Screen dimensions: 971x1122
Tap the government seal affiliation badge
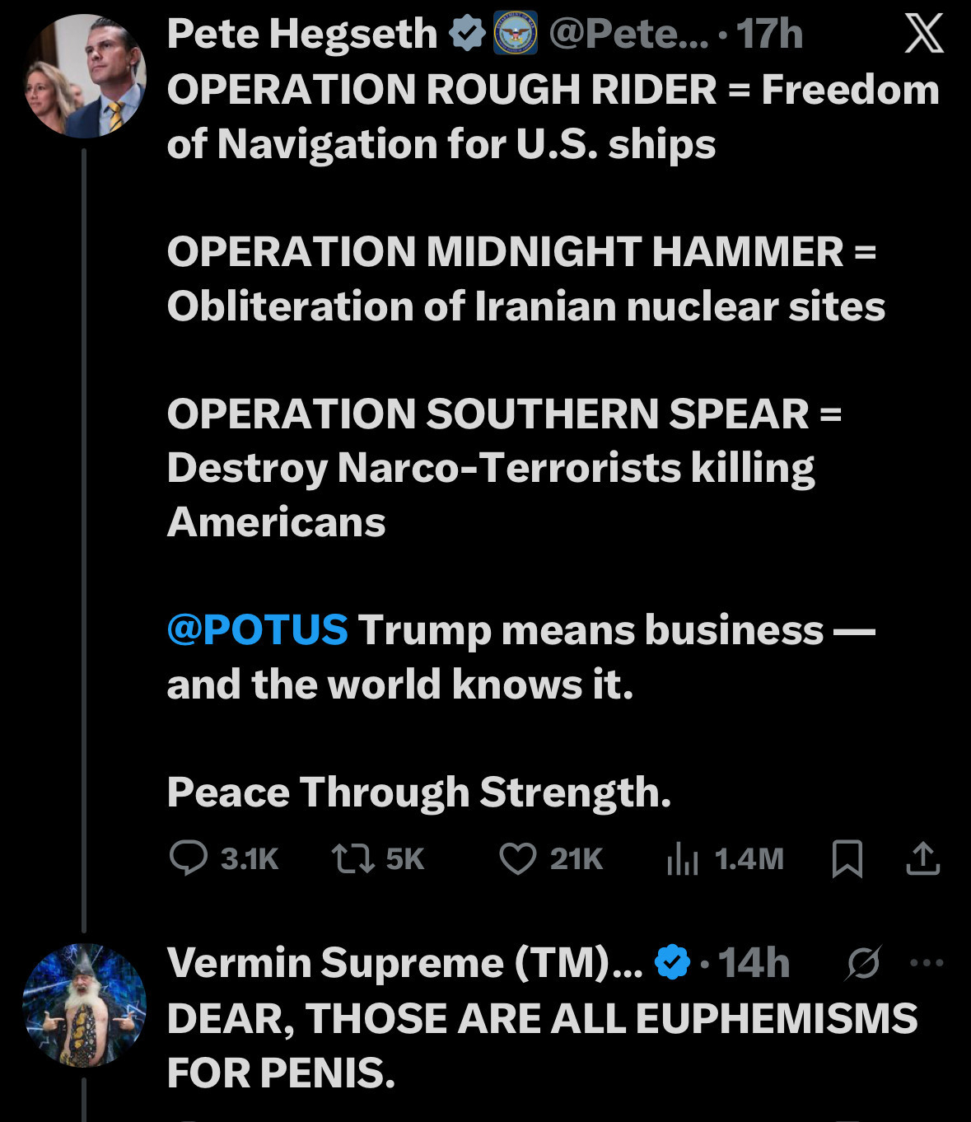click(516, 35)
